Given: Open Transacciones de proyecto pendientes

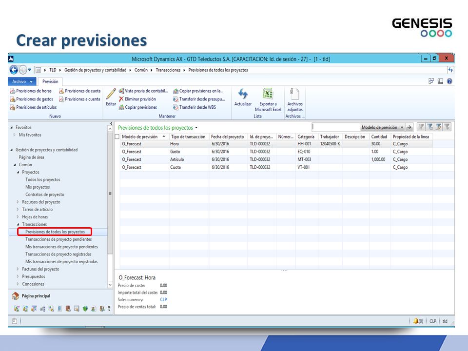Looking at the screenshot, I should pyautogui.click(x=58, y=239).
